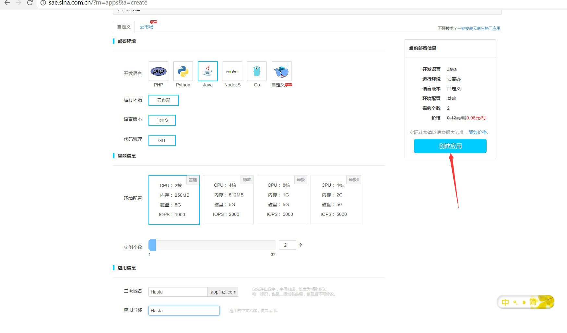Click the 0.06元/时 price value
Screen dimensions: 567x333
476,118
